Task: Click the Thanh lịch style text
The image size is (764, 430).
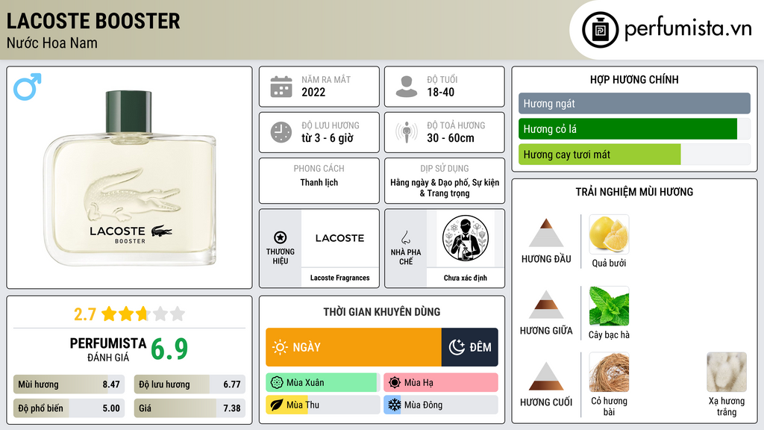Action: click(x=319, y=182)
